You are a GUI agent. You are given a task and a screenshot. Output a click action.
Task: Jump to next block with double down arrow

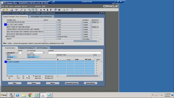(51, 10)
